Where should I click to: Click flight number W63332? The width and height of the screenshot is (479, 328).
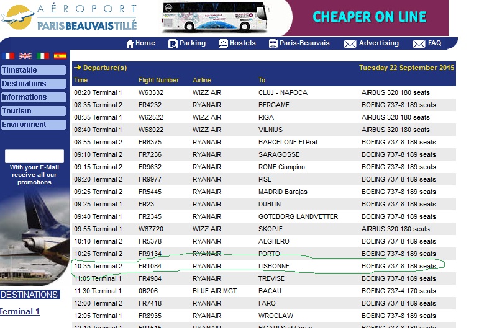coord(151,92)
